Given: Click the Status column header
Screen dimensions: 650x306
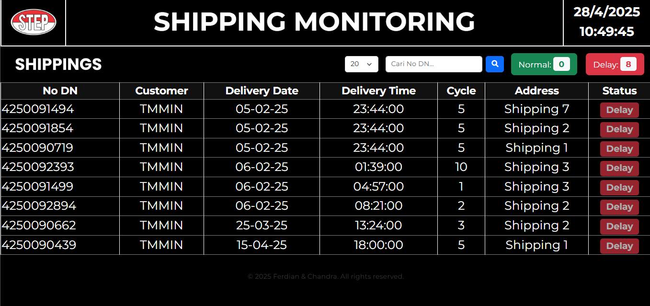Looking at the screenshot, I should [x=619, y=91].
